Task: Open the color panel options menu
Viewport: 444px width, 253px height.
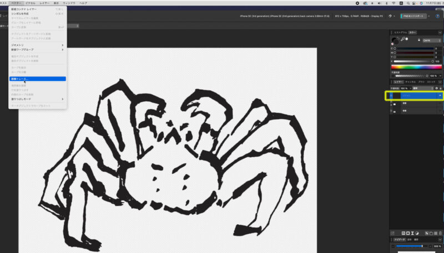Action: coord(440,33)
